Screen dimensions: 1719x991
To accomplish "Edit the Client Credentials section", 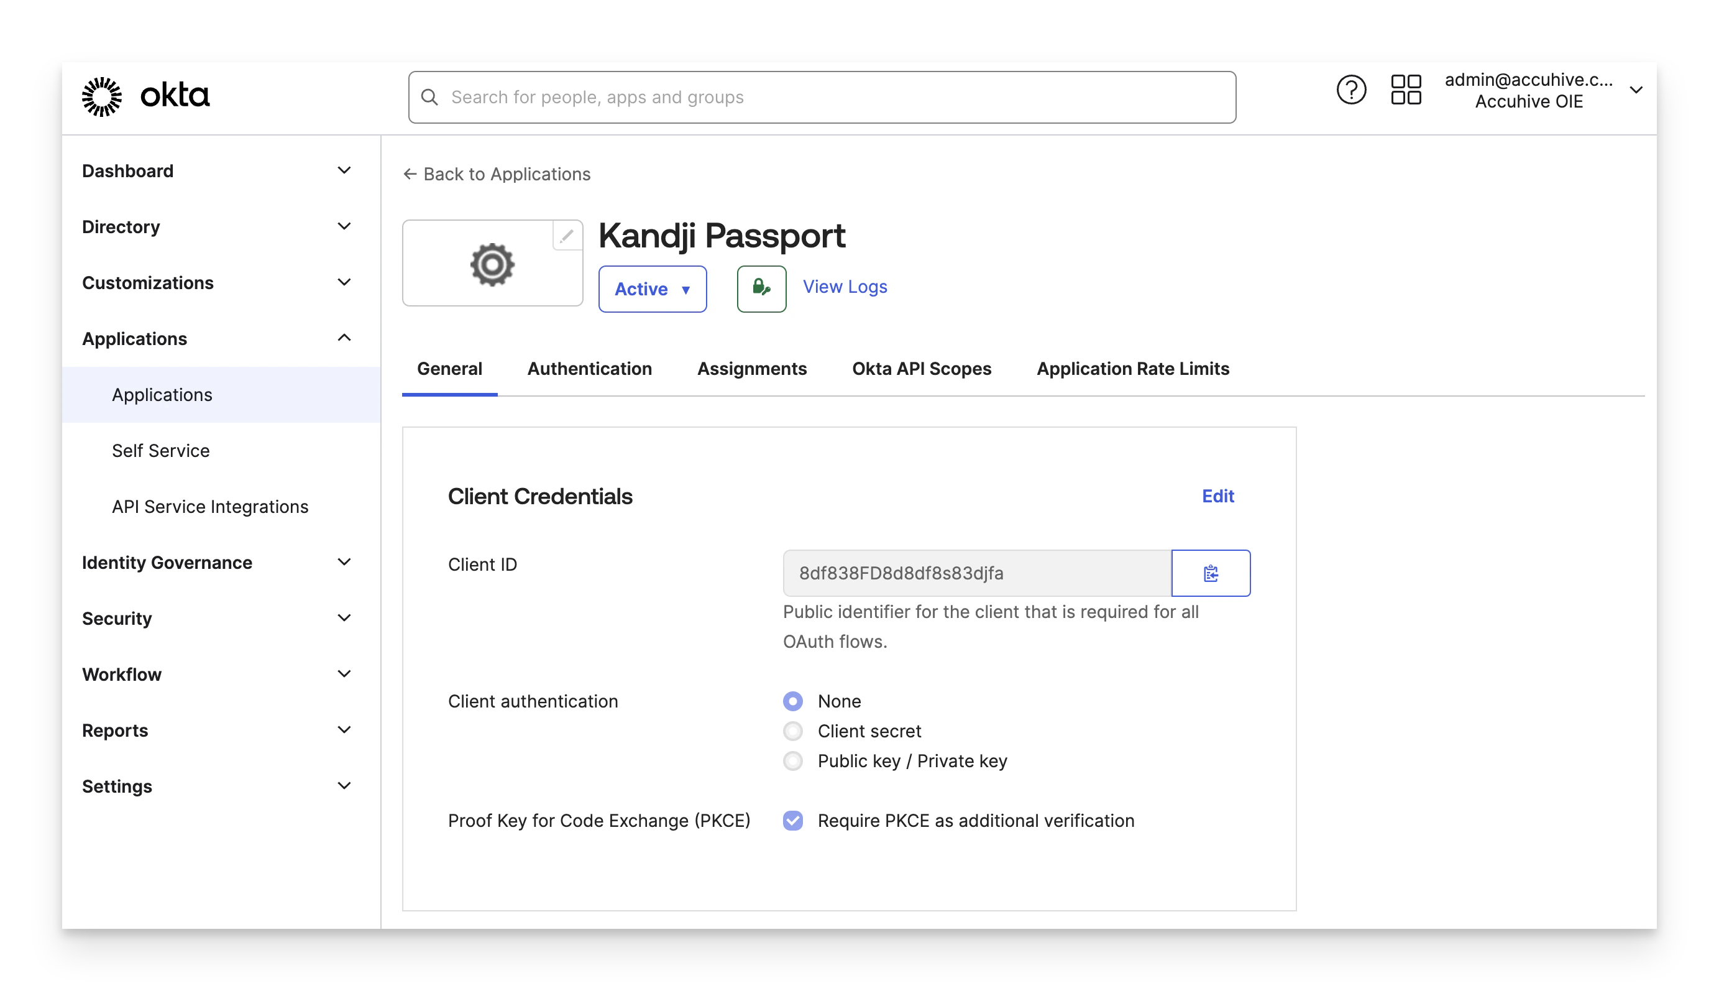I will pyautogui.click(x=1217, y=496).
